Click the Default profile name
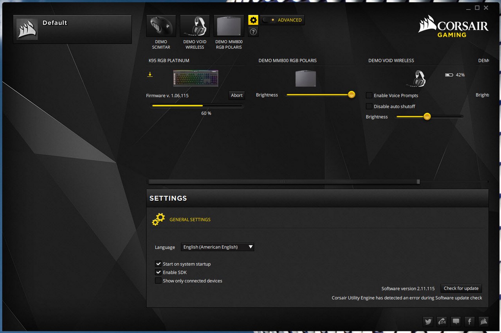501x333 pixels. pyautogui.click(x=55, y=23)
